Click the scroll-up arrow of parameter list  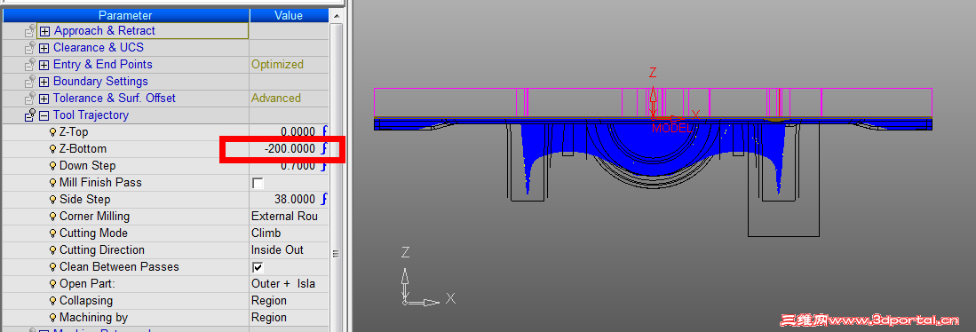tap(336, 16)
